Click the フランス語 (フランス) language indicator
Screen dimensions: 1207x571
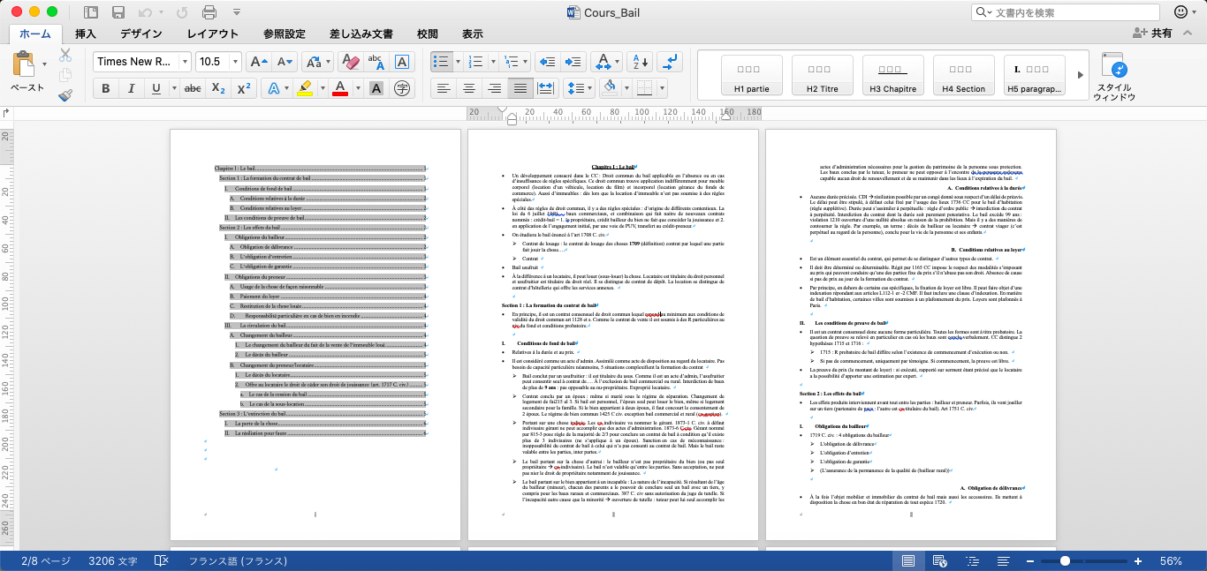238,561
